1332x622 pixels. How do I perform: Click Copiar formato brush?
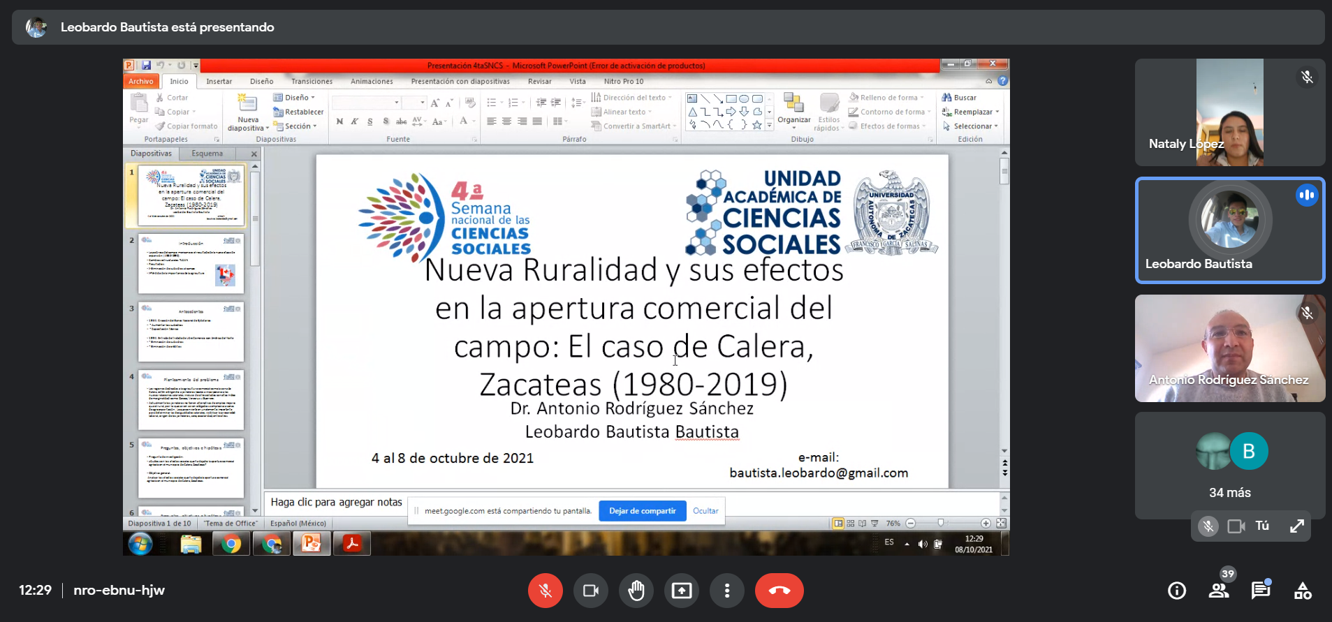click(x=186, y=126)
